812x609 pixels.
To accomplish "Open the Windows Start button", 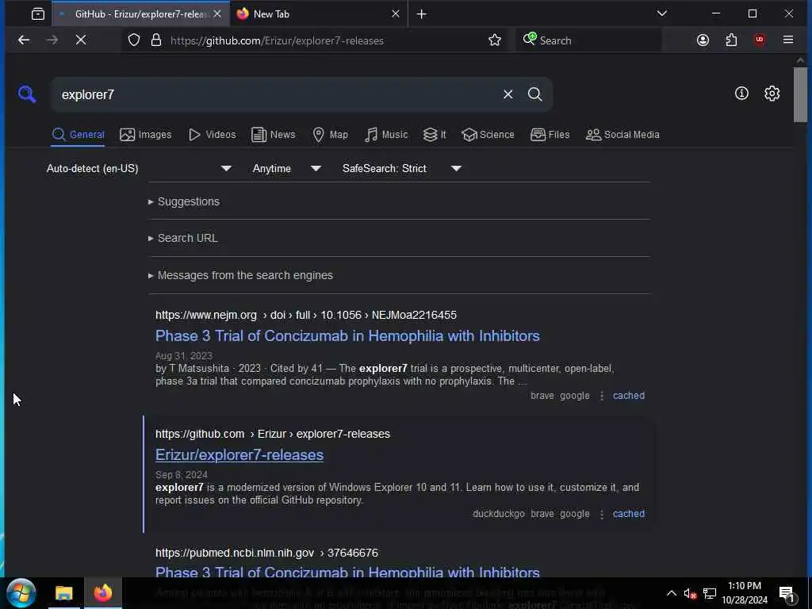I will pyautogui.click(x=21, y=593).
